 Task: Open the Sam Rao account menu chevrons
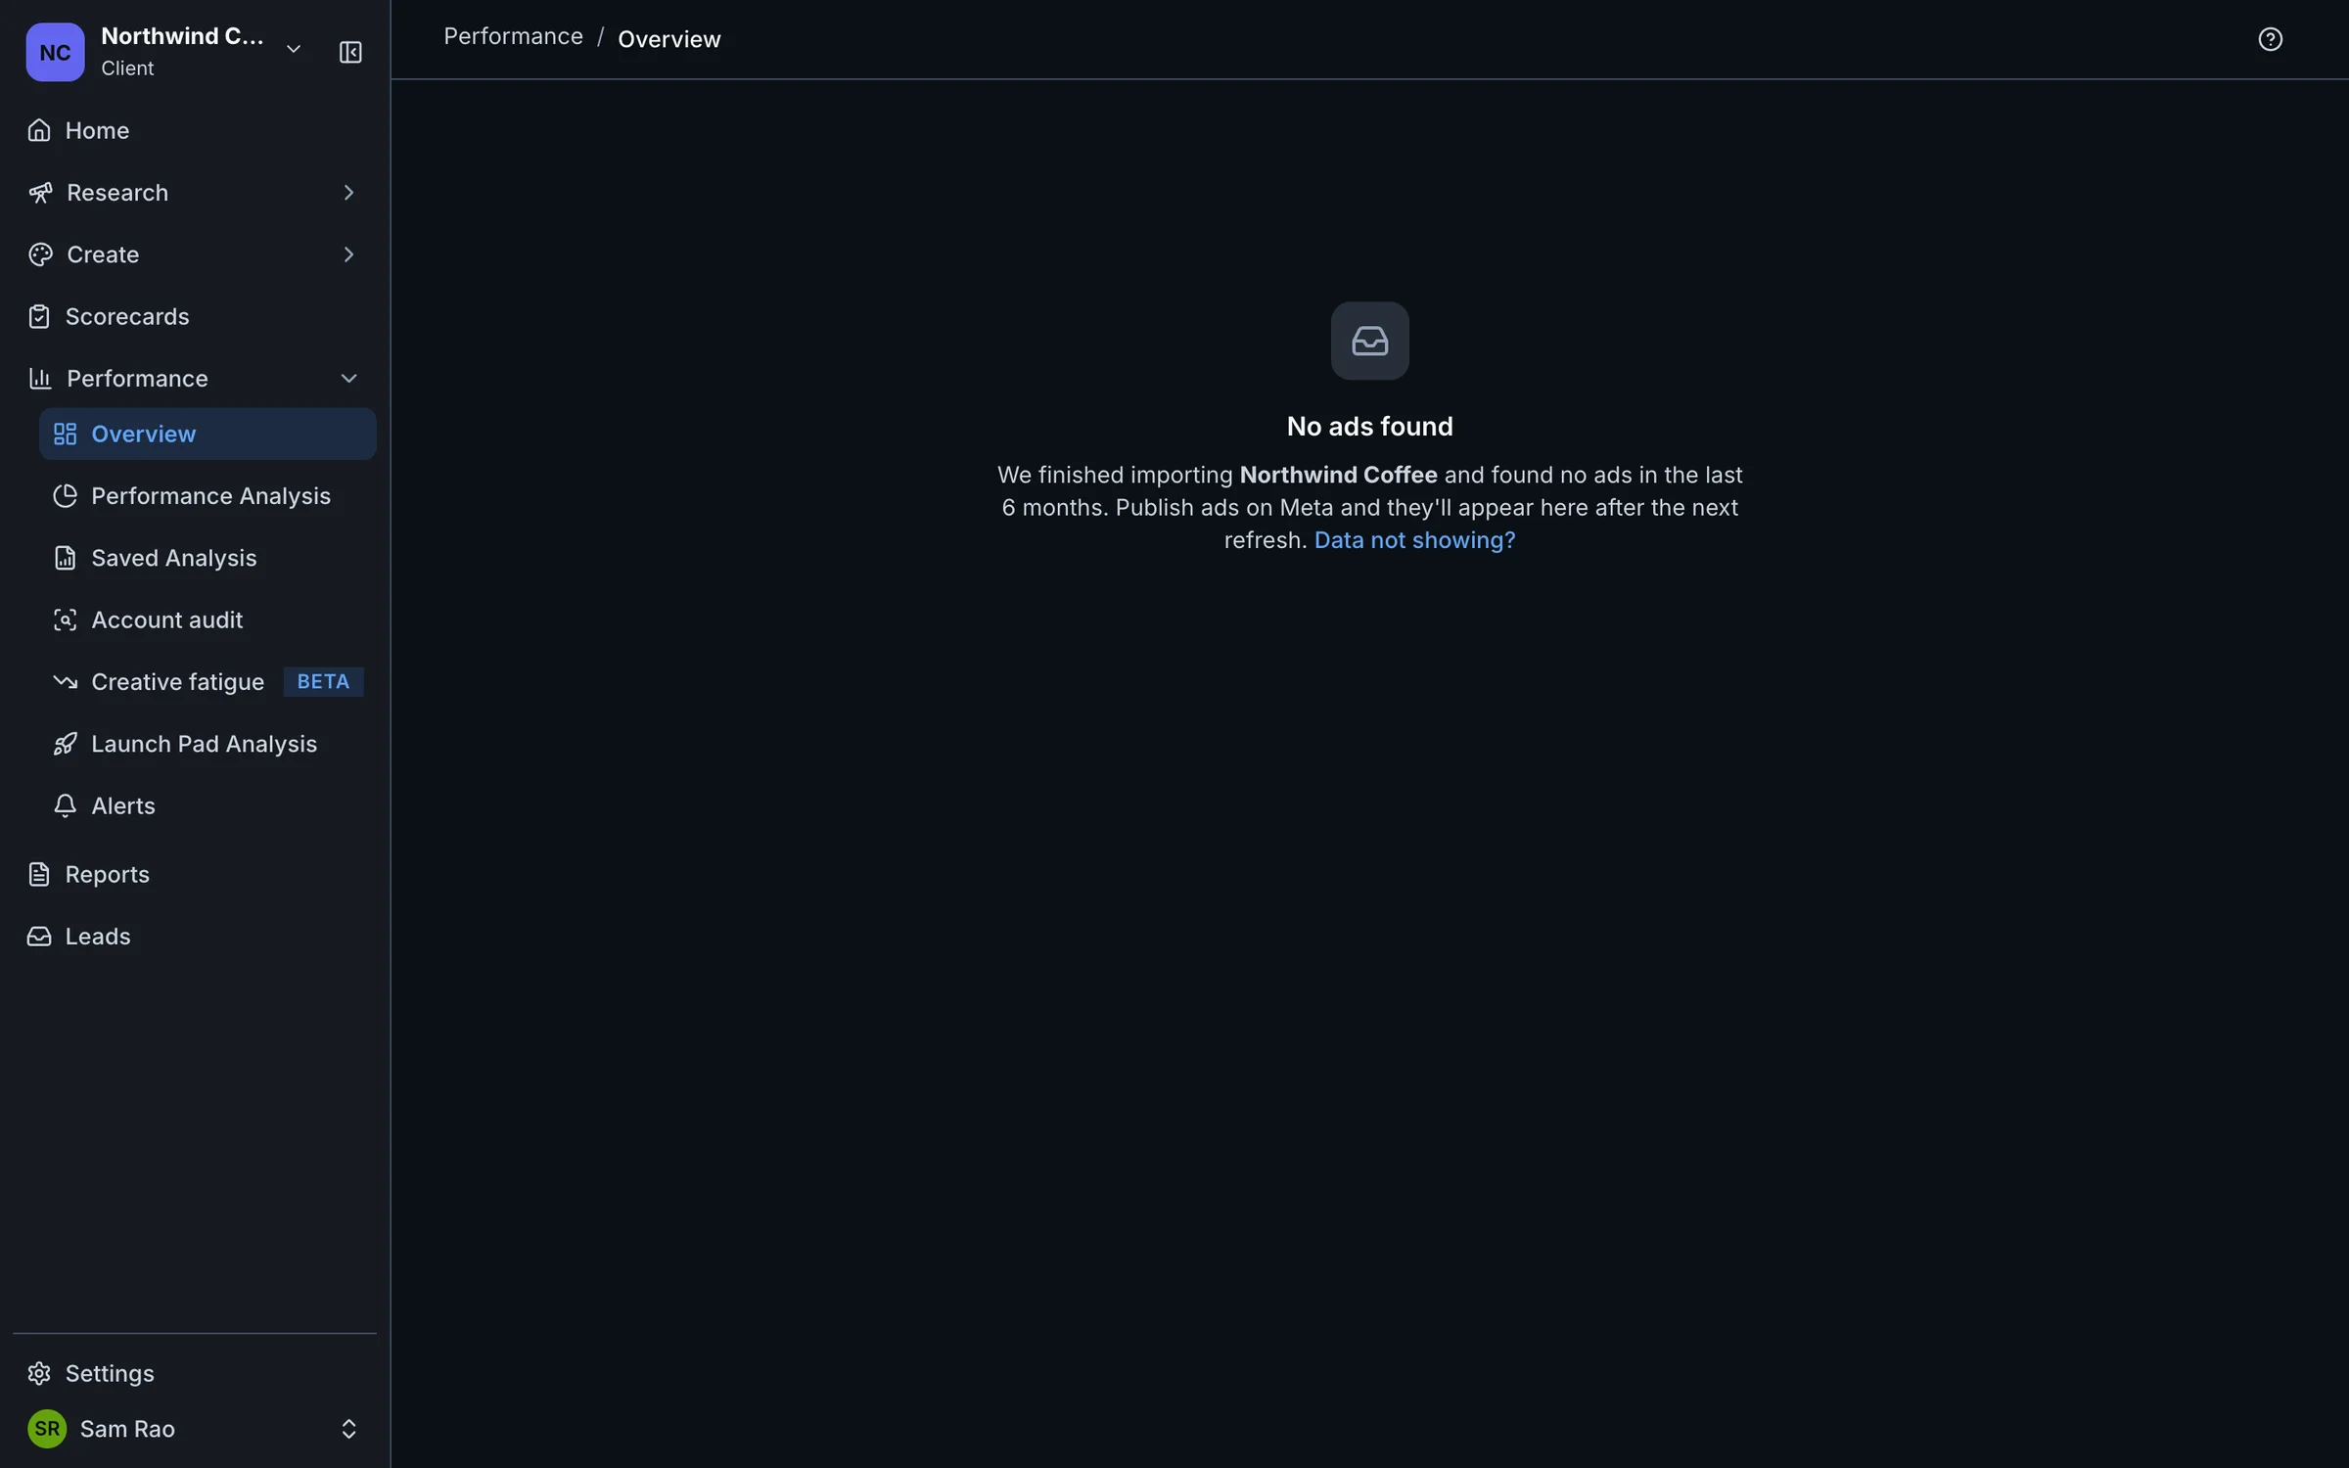click(x=348, y=1429)
